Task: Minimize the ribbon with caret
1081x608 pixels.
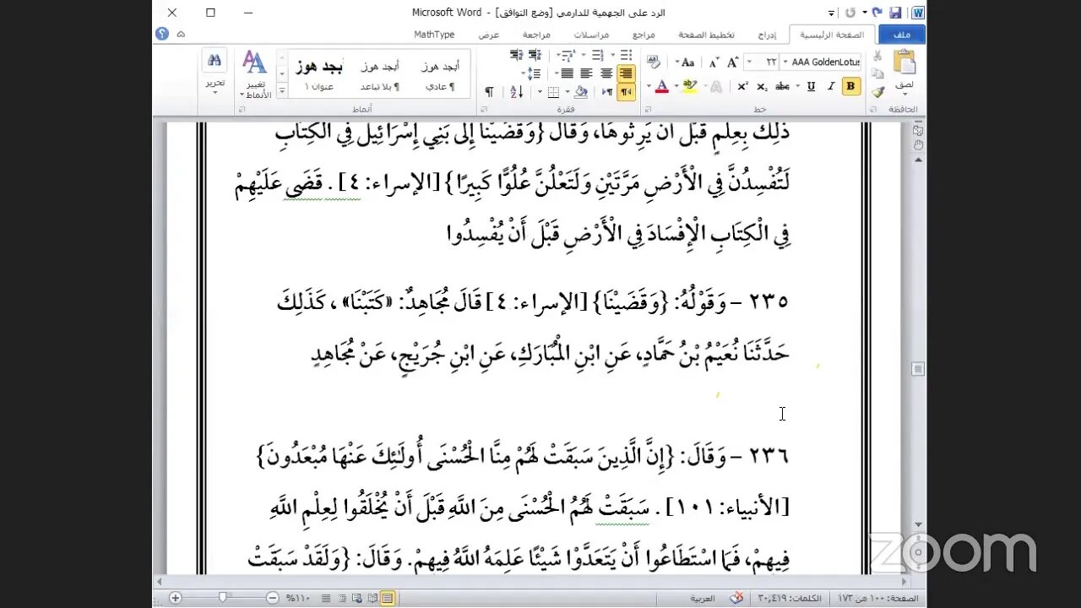Action: (x=181, y=34)
